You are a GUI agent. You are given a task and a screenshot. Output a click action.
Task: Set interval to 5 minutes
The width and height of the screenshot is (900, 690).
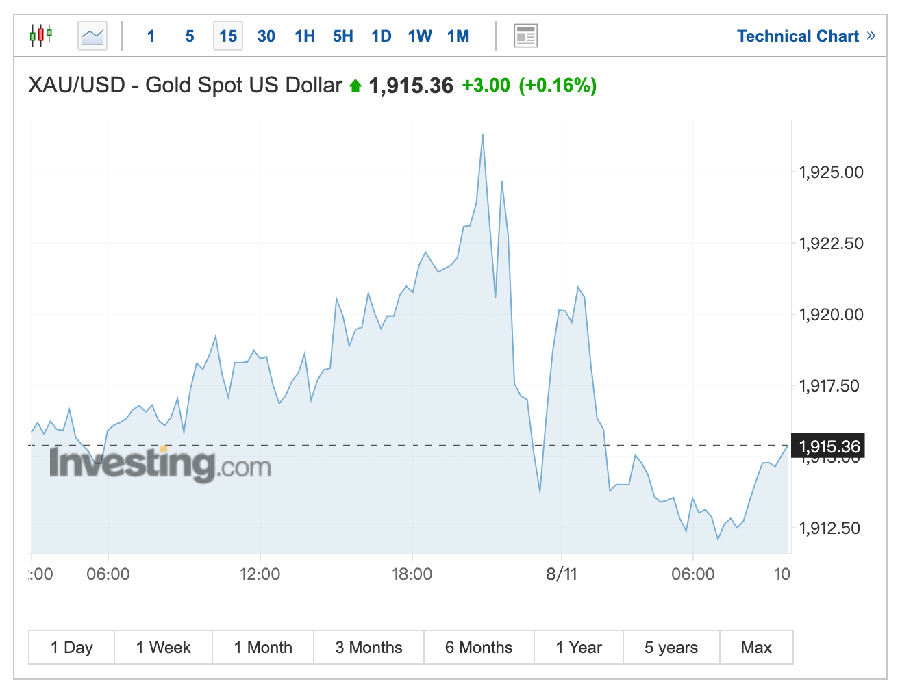tap(190, 36)
